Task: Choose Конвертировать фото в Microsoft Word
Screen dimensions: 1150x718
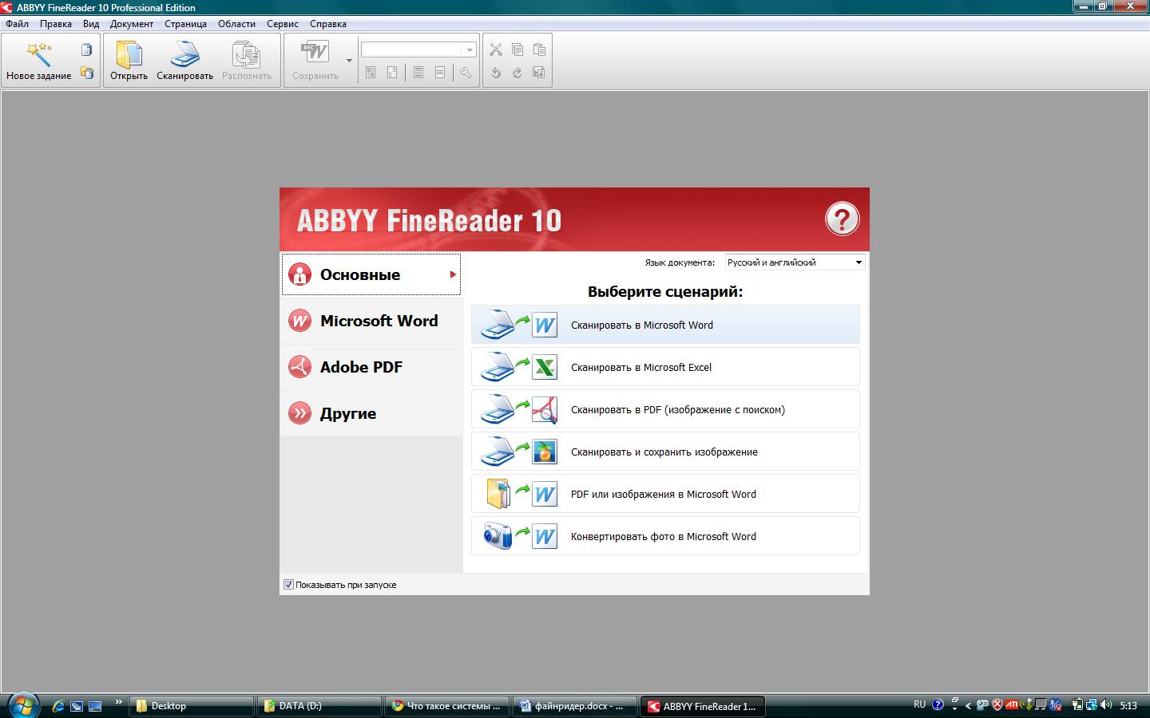Action: click(x=665, y=536)
